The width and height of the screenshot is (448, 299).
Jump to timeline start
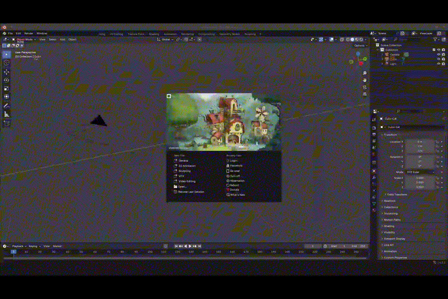[176, 246]
